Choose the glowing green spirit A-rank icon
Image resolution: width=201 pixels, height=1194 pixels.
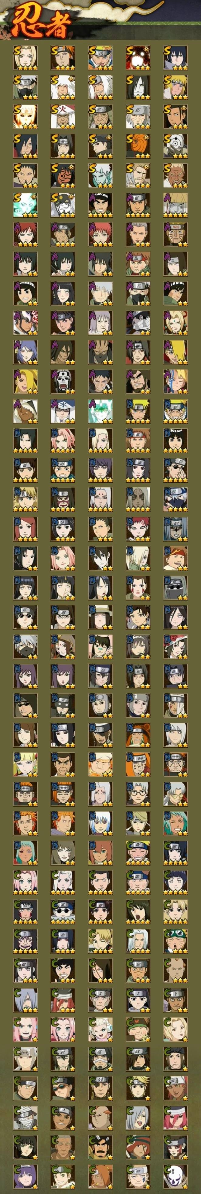pyautogui.click(x=100, y=411)
